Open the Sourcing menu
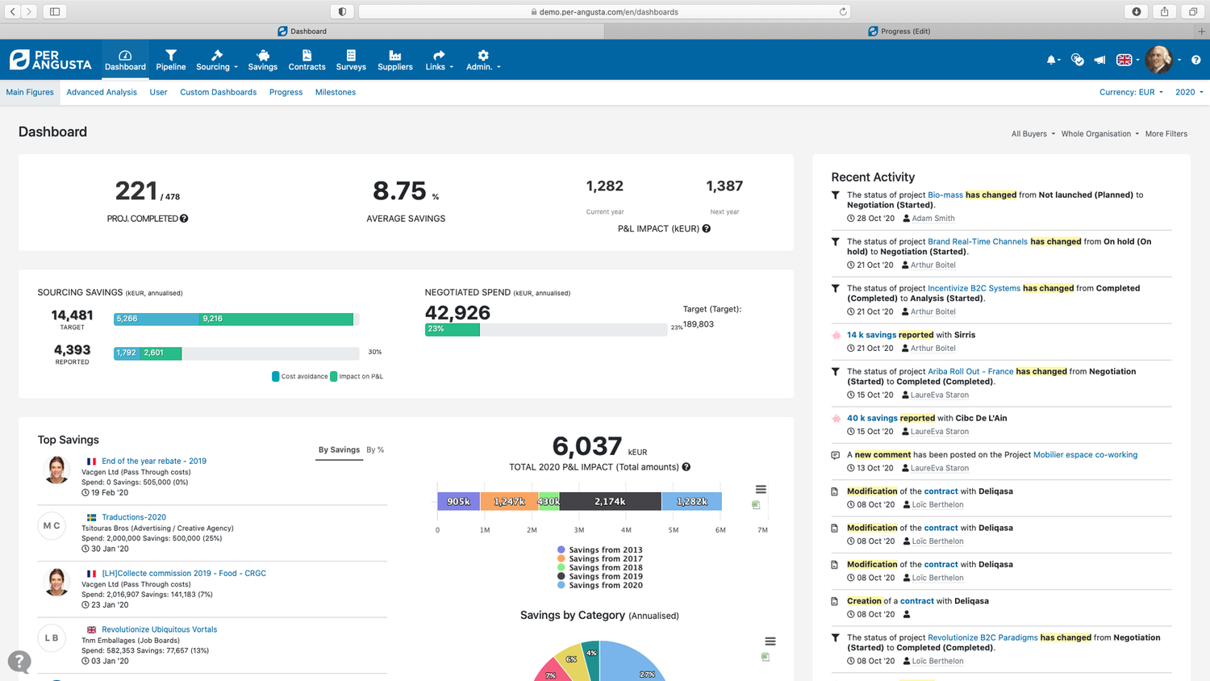Viewport: 1210px width, 681px height. (216, 60)
